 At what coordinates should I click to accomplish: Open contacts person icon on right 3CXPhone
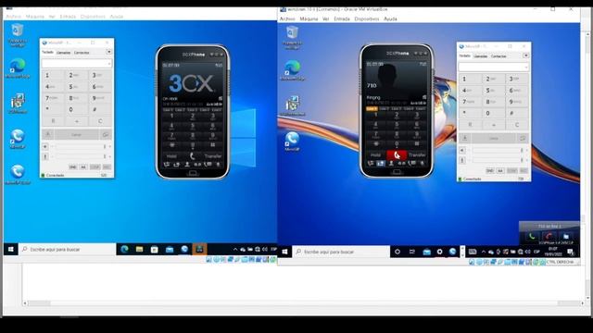pos(391,164)
